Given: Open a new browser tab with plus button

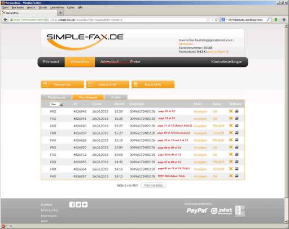Looking at the screenshot, I should [x=60, y=13].
